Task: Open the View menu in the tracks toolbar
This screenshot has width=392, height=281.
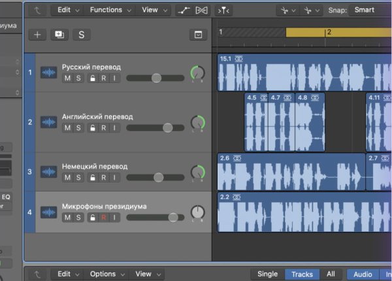Action: [x=154, y=10]
